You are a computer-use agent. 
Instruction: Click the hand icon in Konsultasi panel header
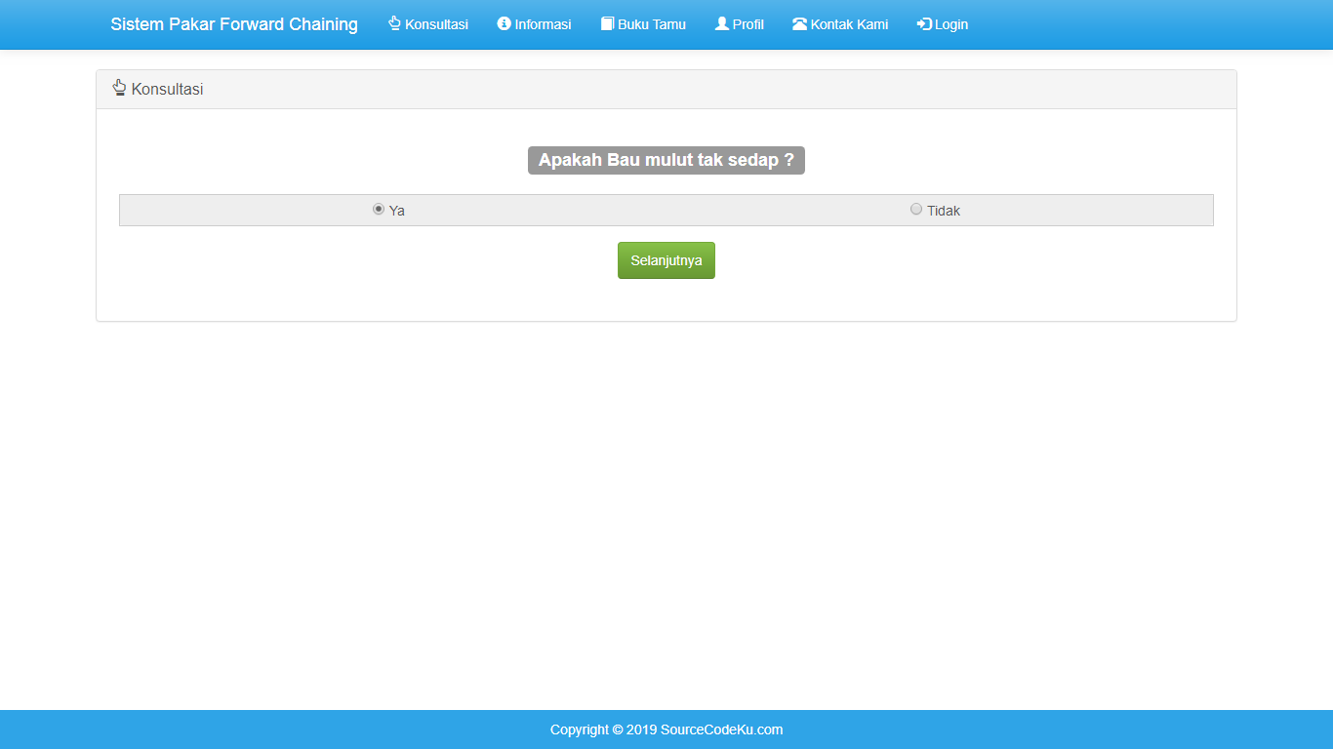(x=119, y=88)
